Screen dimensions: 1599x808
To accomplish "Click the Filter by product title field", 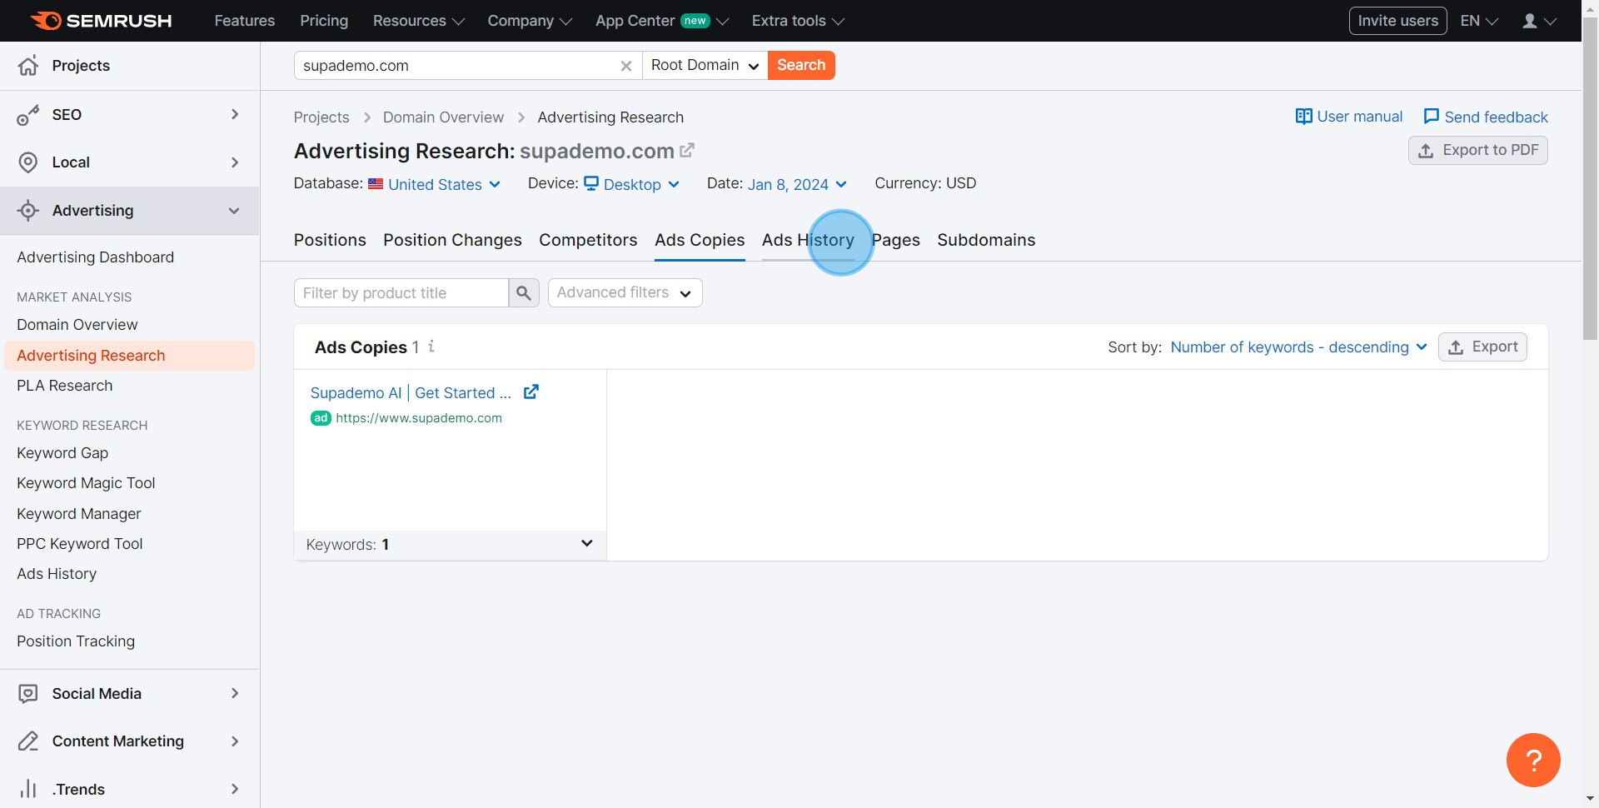I will click(401, 293).
